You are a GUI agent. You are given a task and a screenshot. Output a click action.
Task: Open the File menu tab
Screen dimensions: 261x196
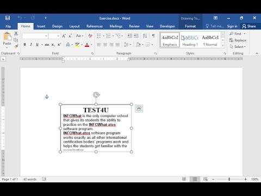coord(8,26)
